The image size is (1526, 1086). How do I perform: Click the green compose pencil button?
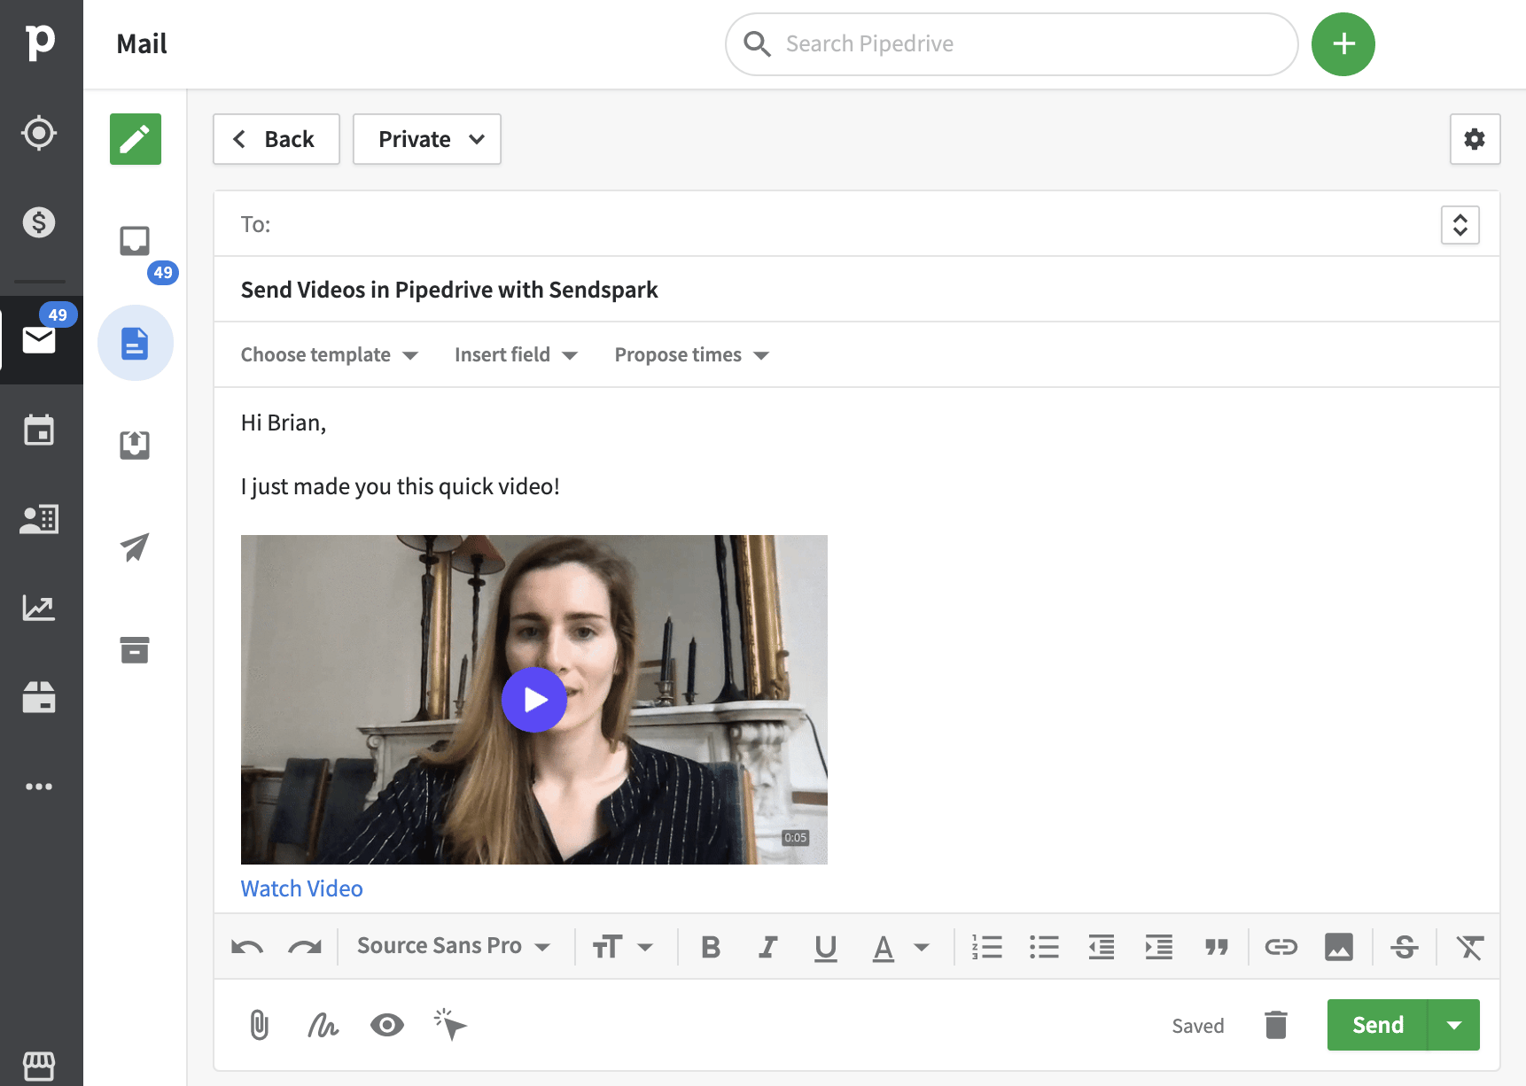[x=136, y=139]
